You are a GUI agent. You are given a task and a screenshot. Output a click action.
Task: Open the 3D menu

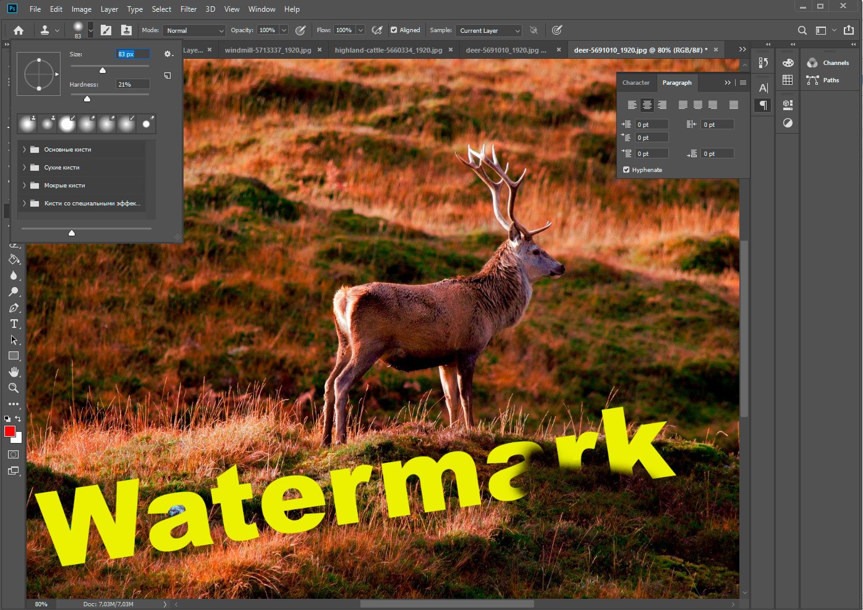[210, 9]
